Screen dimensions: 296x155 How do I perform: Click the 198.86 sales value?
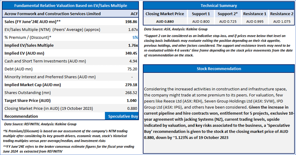pyautogui.click(x=131, y=22)
